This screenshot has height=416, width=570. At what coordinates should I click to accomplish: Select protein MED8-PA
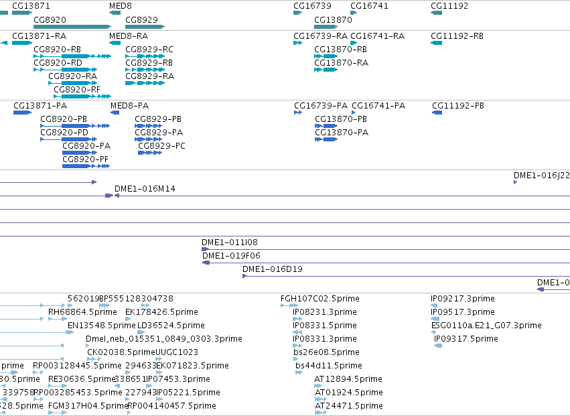click(x=129, y=106)
